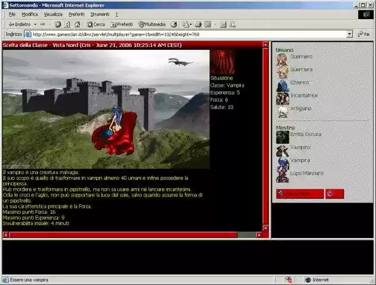Open the Multimedia pane button
This screenshot has height=285, width=376.
pyautogui.click(x=152, y=24)
